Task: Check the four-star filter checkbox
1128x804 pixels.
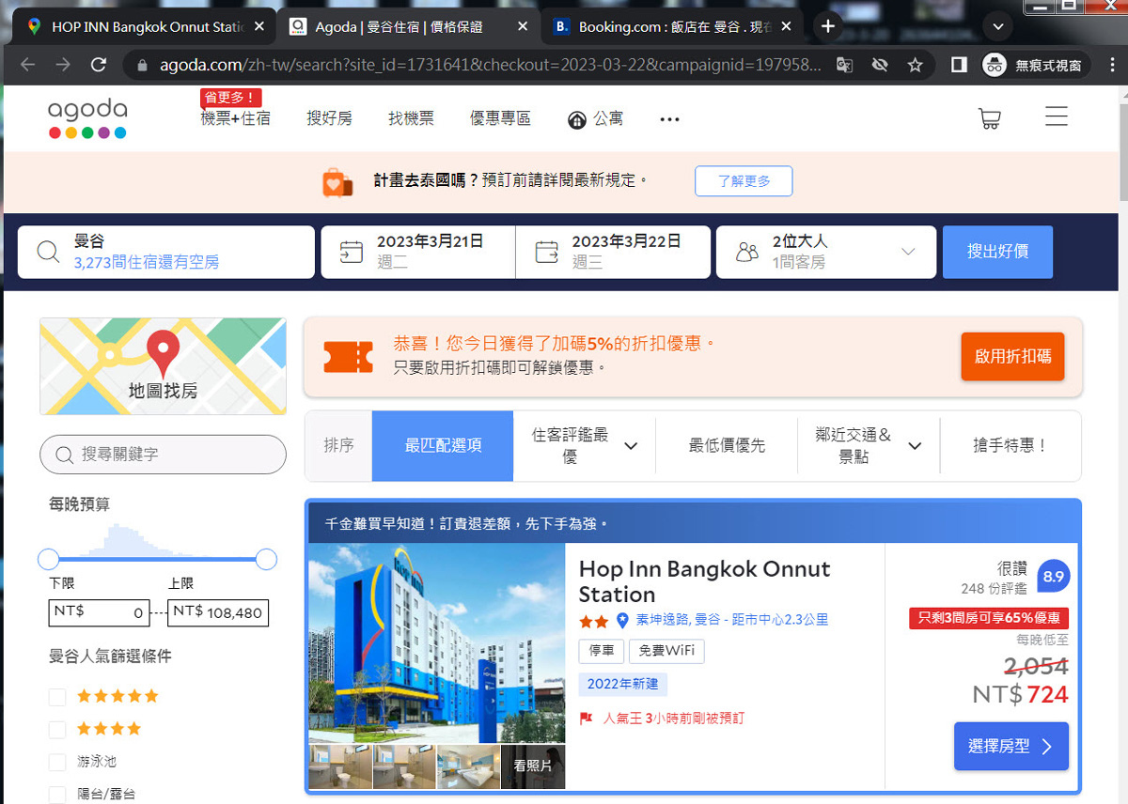Action: (x=57, y=729)
